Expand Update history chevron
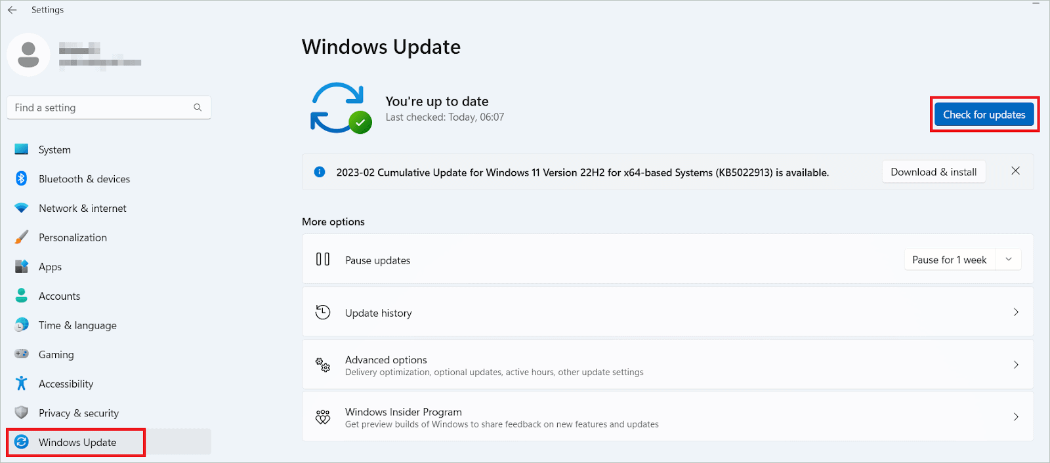Viewport: 1050px width, 463px height. pos(1016,312)
